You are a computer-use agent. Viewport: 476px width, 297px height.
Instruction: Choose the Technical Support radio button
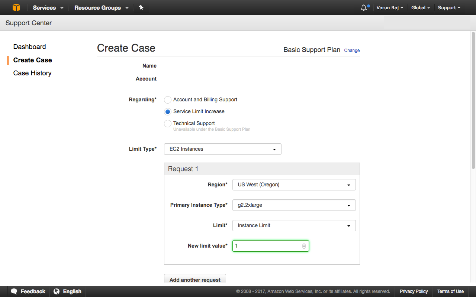pyautogui.click(x=168, y=124)
